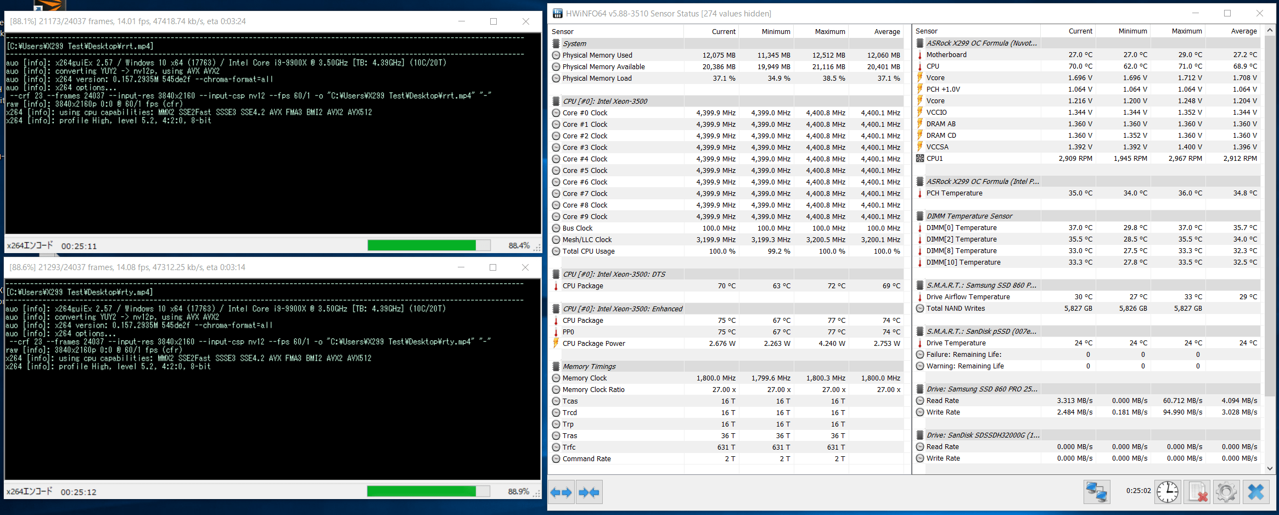Click circle icon beside Failure: Remaining Life

pyautogui.click(x=920, y=355)
